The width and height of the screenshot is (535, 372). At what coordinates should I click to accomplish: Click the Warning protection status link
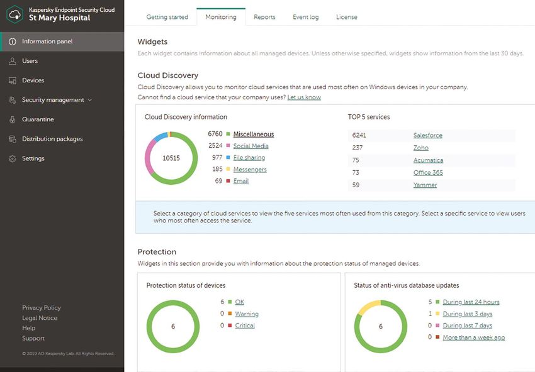click(247, 314)
